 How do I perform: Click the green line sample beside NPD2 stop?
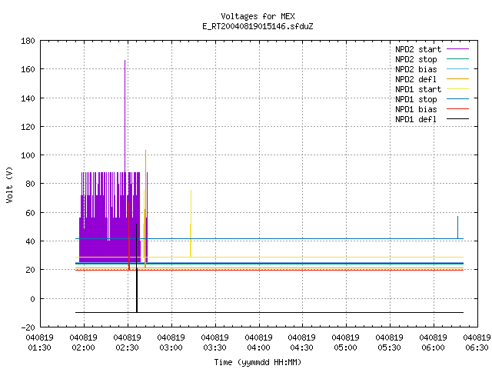(x=458, y=59)
